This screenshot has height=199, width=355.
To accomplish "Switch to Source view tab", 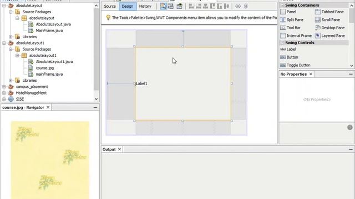I will pos(110,6).
